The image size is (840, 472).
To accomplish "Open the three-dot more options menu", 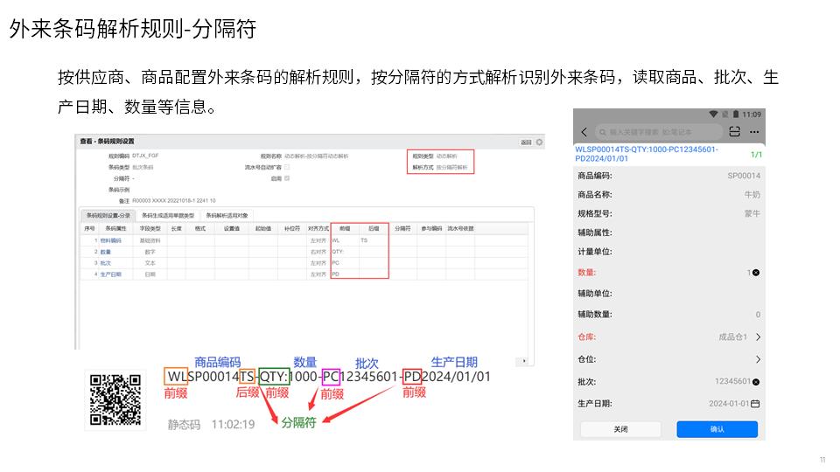I will point(754,132).
